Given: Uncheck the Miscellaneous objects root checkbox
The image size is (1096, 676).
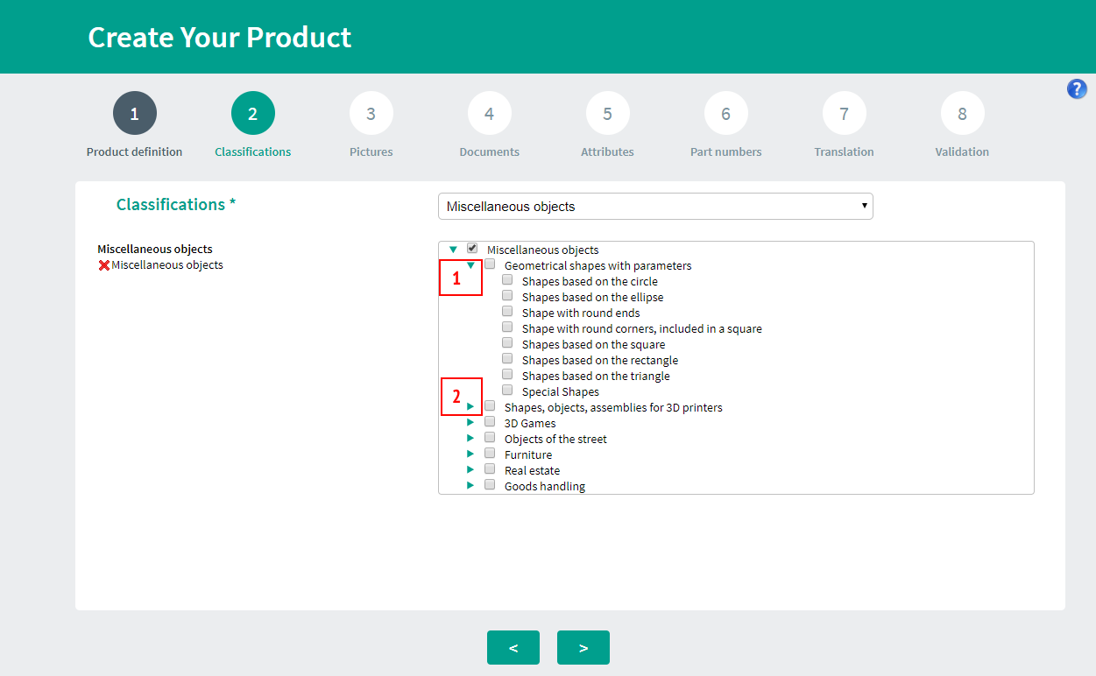Looking at the screenshot, I should coord(472,249).
